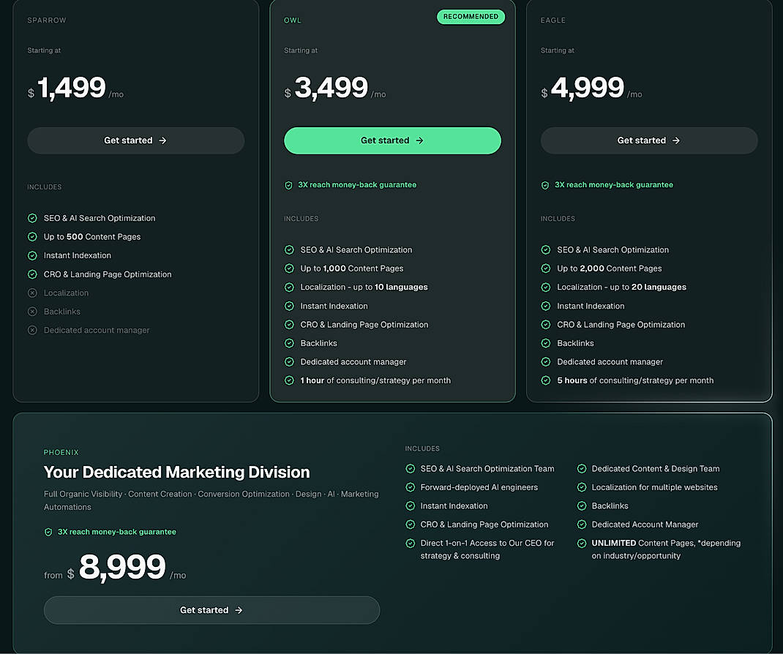Screen dimensions: 783x654
Task: Click the check icon for Direct 1-on-1 Access to CEO
Action: 411,543
